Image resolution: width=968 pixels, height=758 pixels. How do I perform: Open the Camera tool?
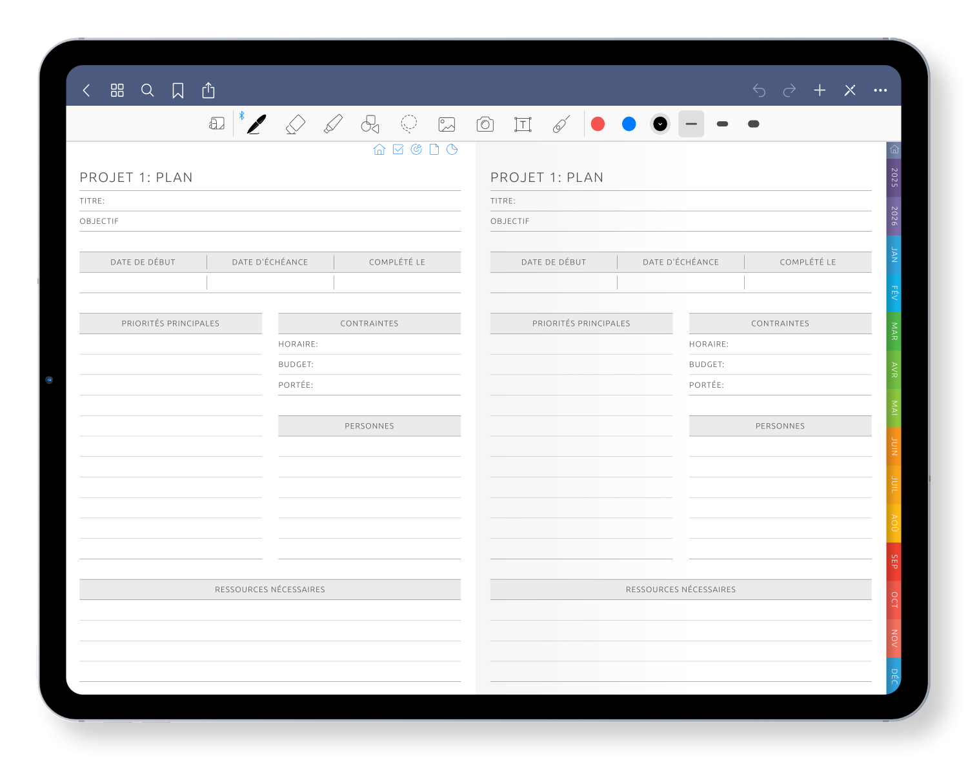tap(485, 124)
